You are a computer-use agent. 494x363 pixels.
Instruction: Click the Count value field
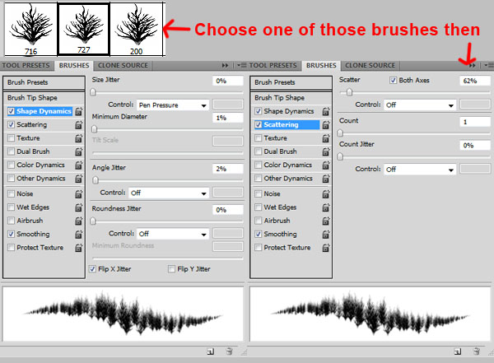475,122
